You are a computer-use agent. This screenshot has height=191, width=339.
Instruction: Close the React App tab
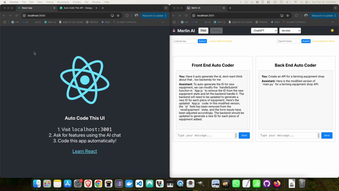[x=54, y=8]
